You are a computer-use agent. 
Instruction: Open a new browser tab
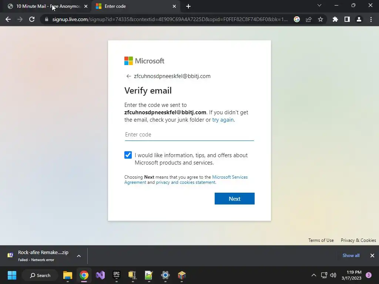pyautogui.click(x=188, y=6)
